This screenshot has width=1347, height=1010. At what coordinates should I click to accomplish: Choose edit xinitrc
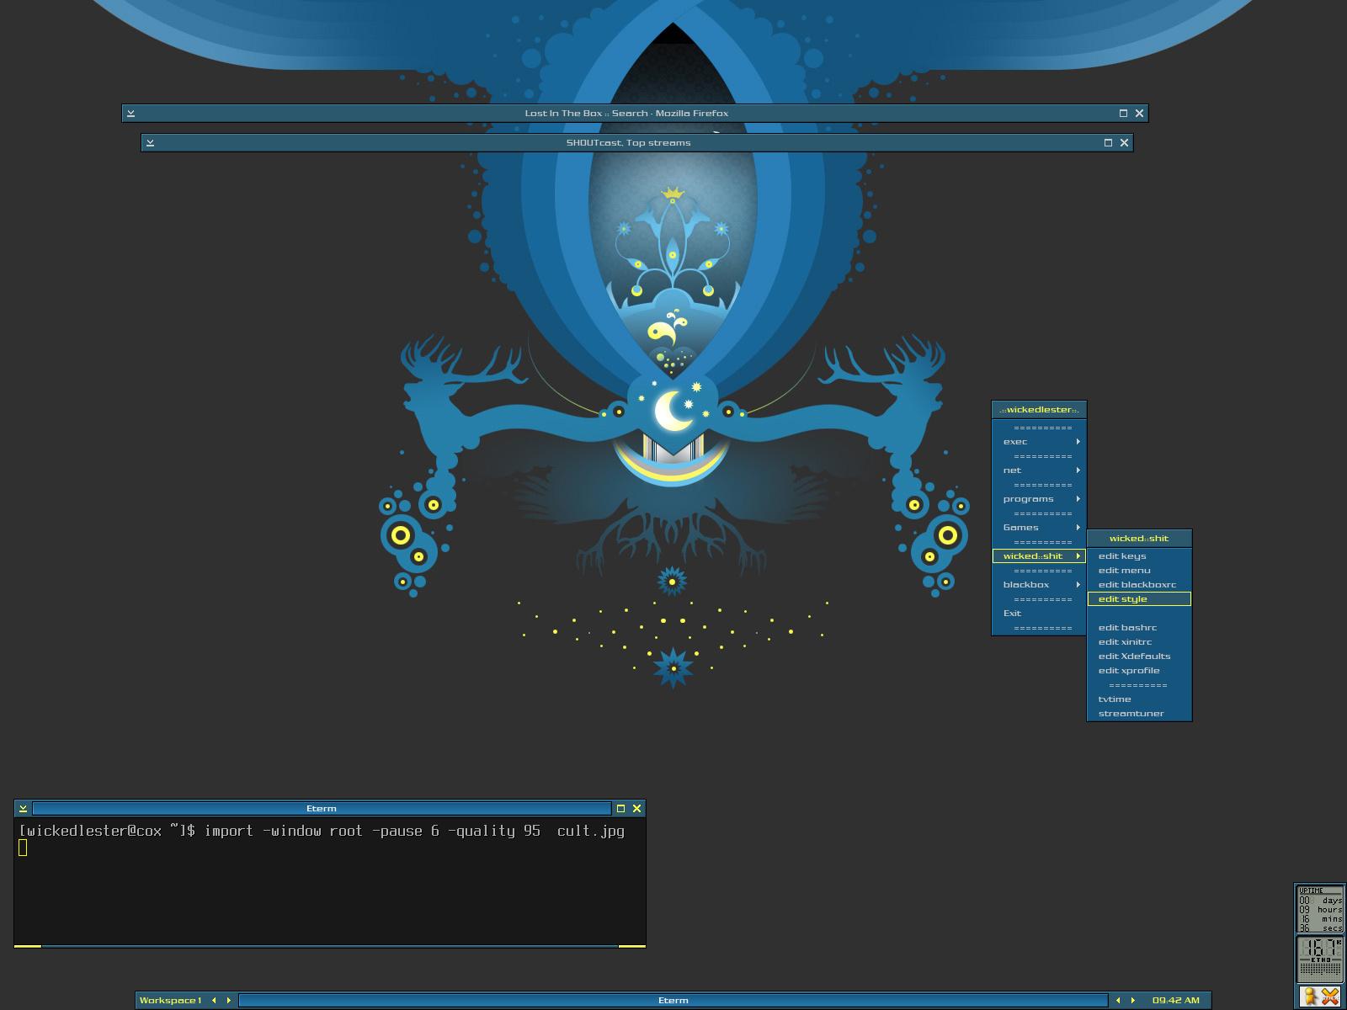[1139, 642]
